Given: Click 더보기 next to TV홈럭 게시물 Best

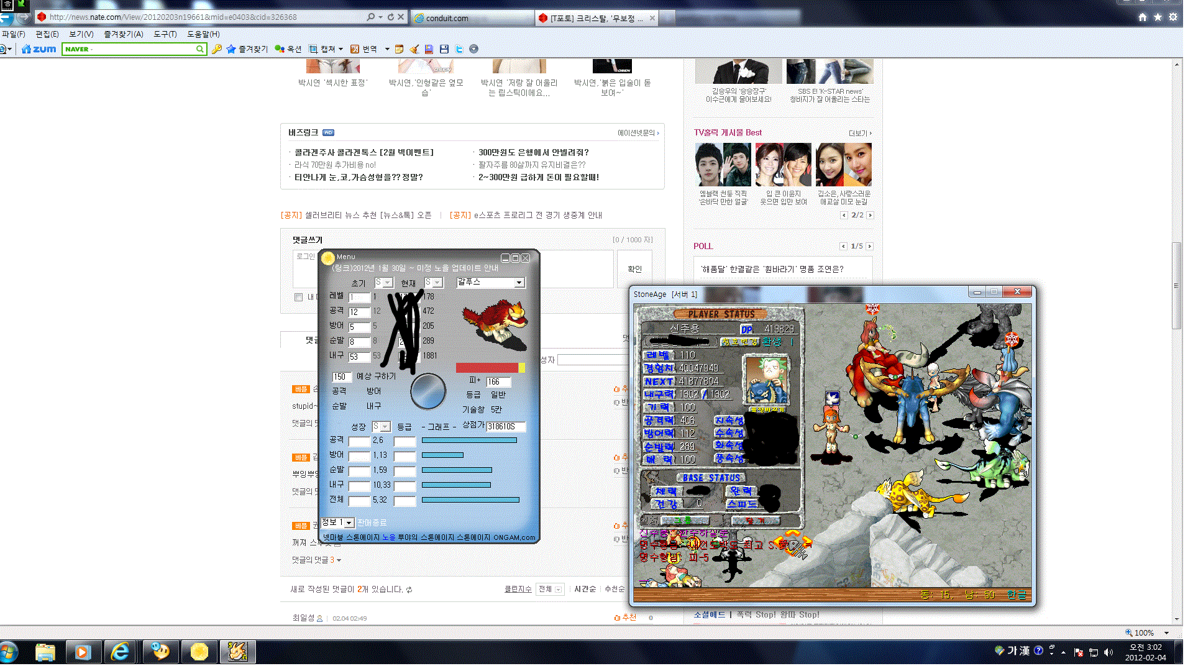Looking at the screenshot, I should tap(860, 133).
